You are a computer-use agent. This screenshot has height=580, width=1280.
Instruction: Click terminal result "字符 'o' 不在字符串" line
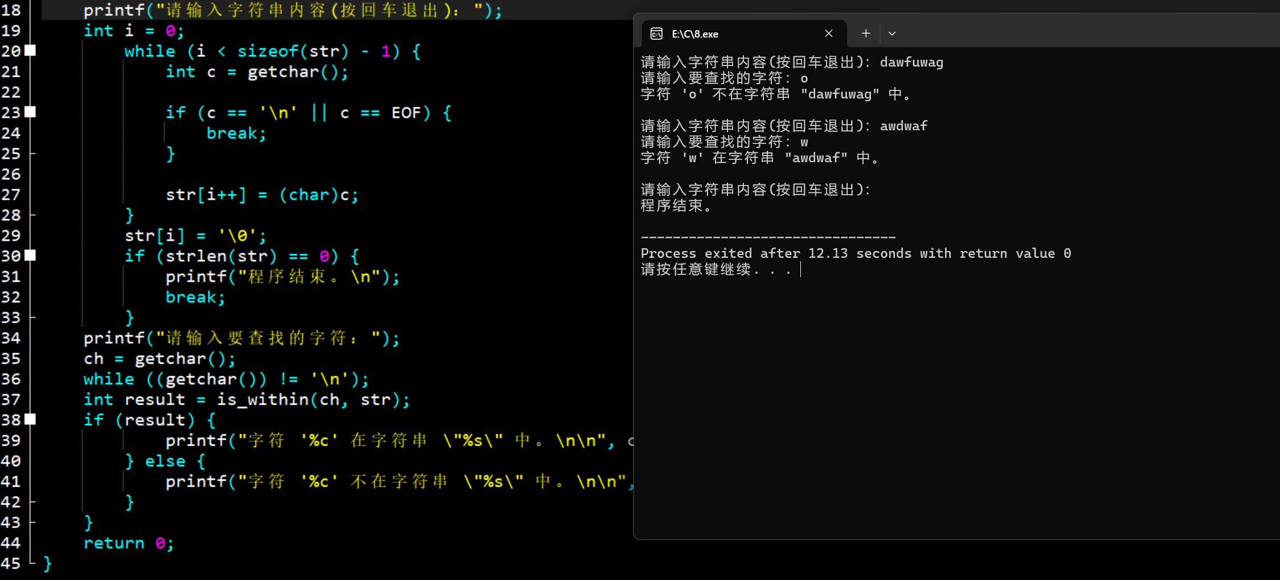(776, 94)
